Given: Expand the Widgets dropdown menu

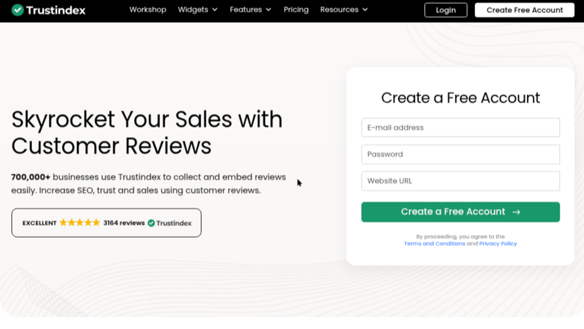Looking at the screenshot, I should click(x=198, y=10).
